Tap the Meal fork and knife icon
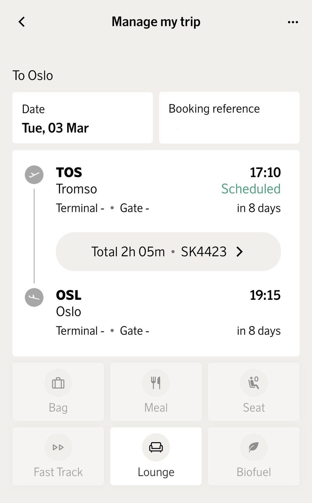 [x=156, y=383]
